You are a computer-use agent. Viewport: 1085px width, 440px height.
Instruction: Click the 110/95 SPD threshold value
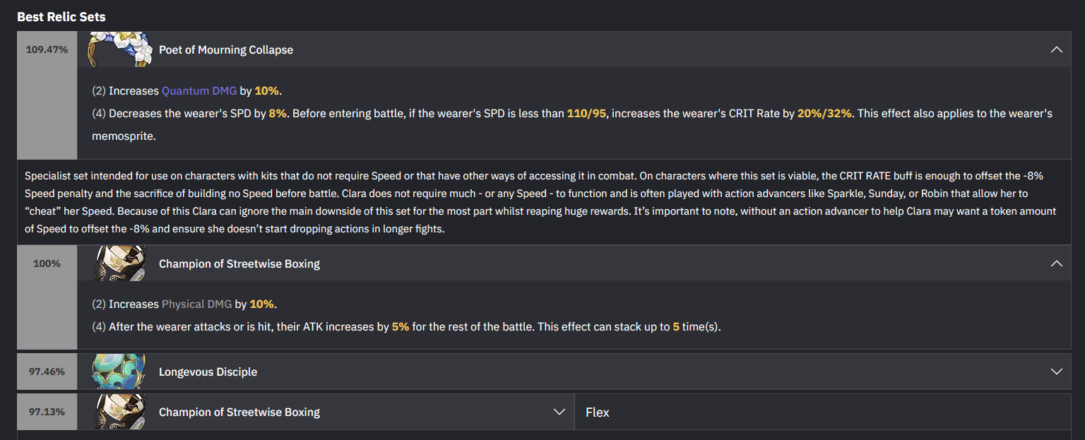coord(586,113)
